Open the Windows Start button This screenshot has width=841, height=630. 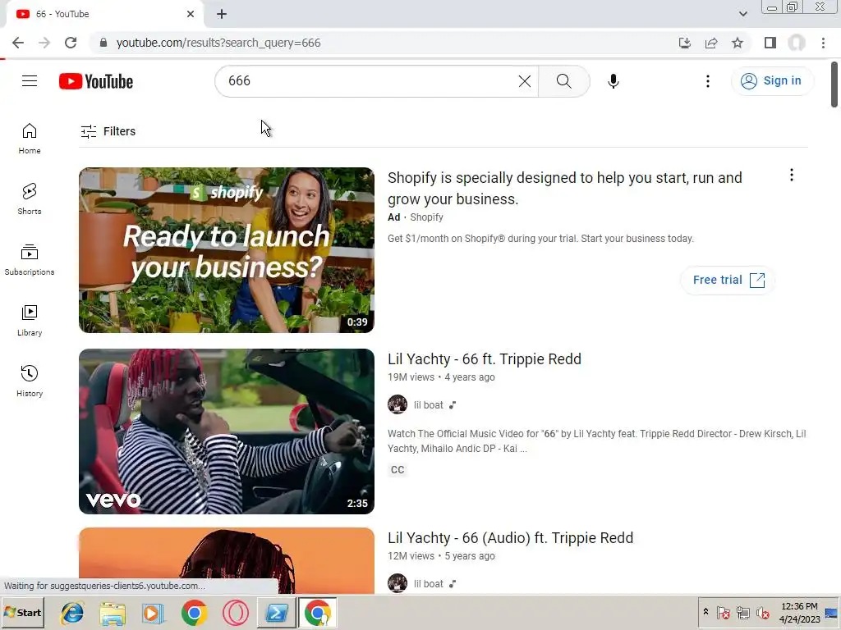(x=23, y=612)
